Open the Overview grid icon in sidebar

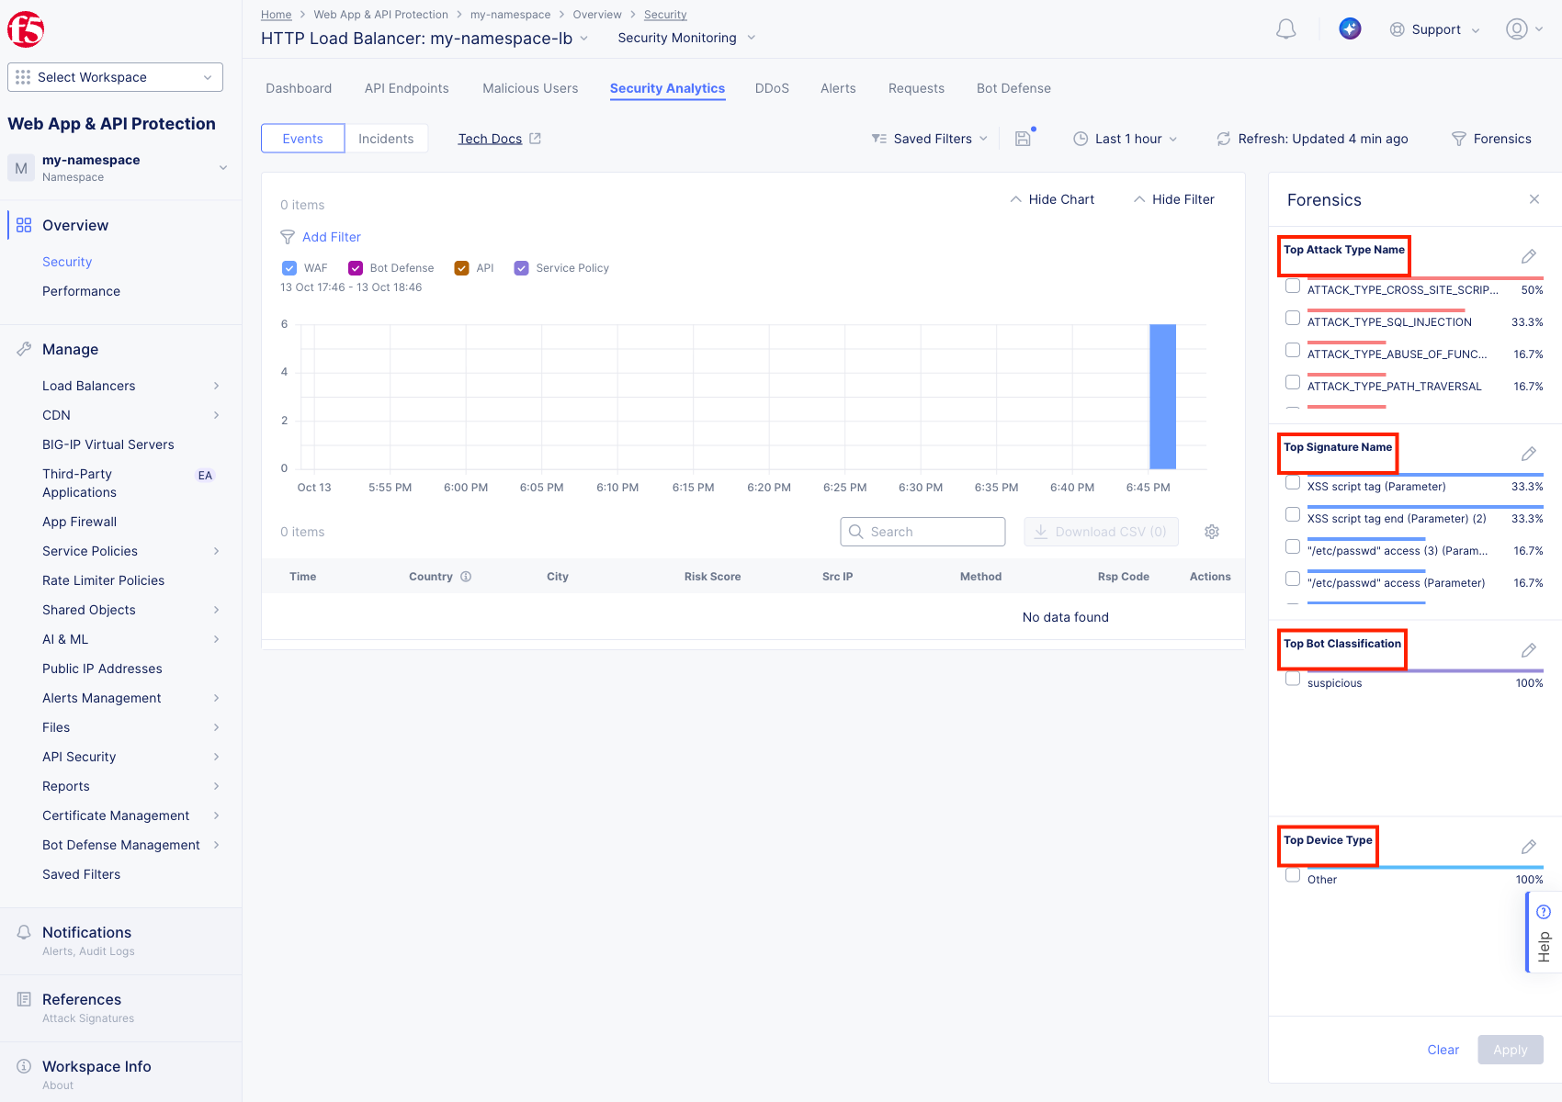pos(24,225)
